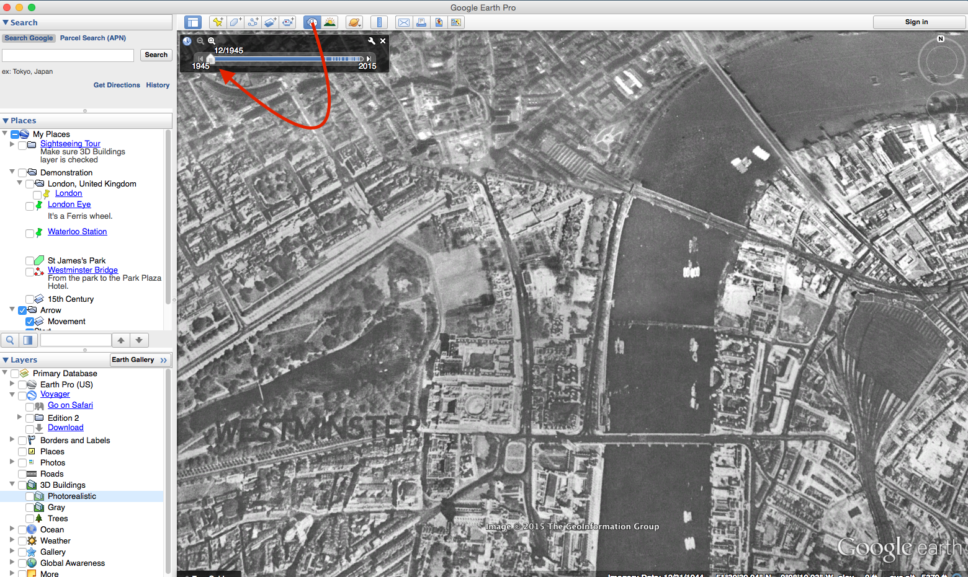This screenshot has width=968, height=577.
Task: Click the Voyager layer link
Action: pos(55,394)
